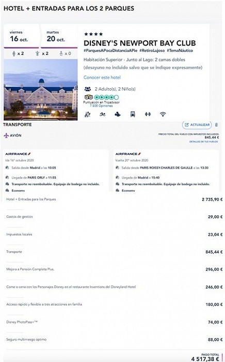Click the WiFi amenity icon
The width and height of the screenshot is (225, 362).
(x=163, y=114)
